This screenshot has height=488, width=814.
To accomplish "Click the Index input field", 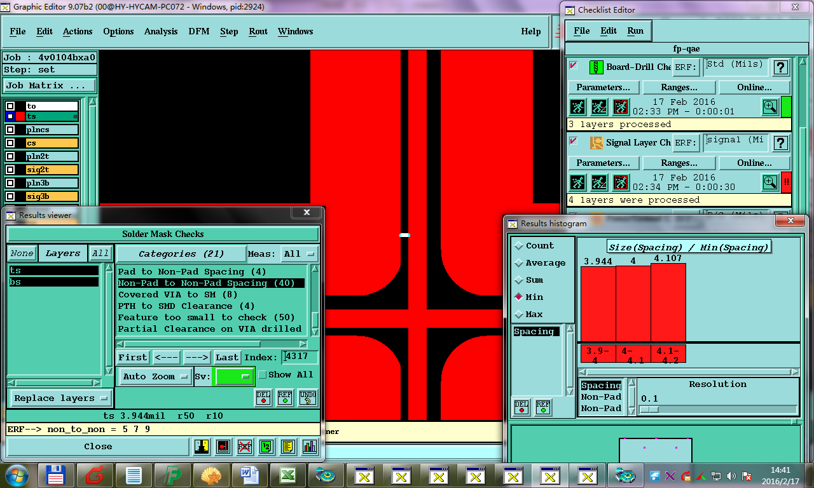I will (300, 357).
